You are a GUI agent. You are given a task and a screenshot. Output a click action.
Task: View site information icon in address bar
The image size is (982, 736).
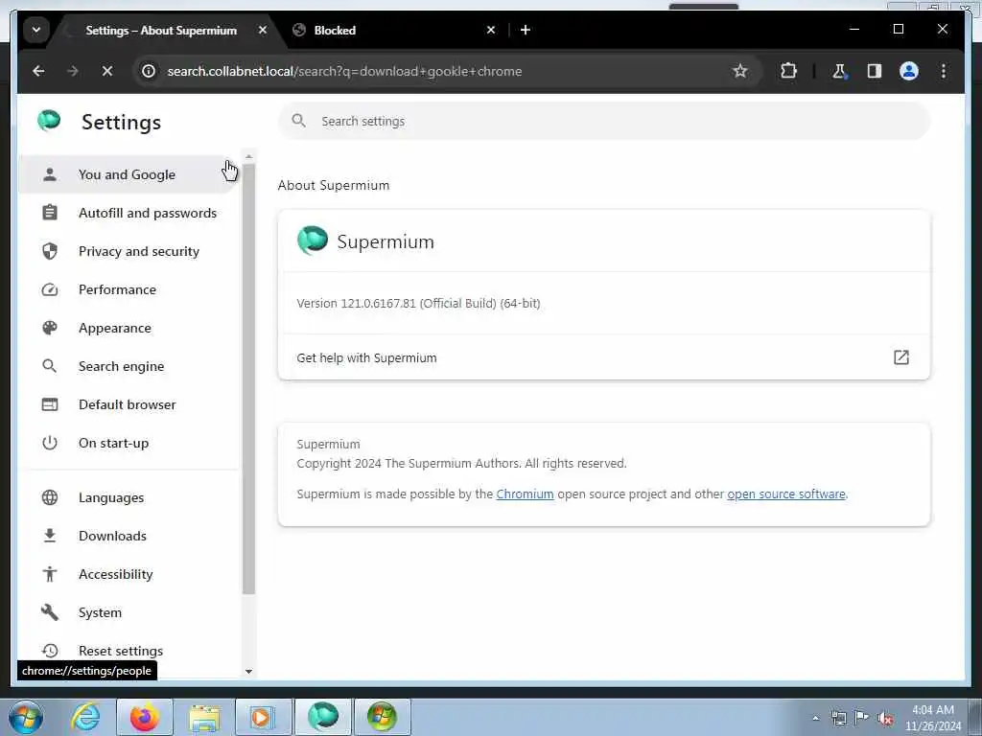pyautogui.click(x=149, y=71)
